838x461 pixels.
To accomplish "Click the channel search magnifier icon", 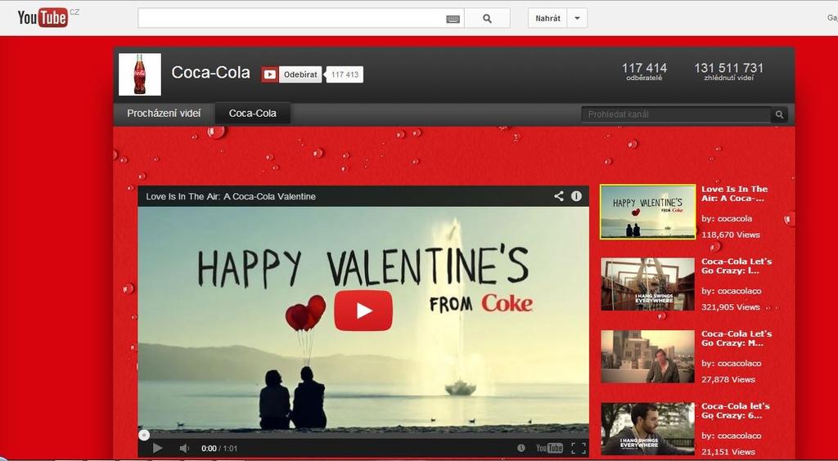I will point(779,114).
